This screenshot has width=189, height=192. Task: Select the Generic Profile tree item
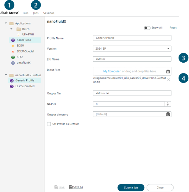coord(25,80)
